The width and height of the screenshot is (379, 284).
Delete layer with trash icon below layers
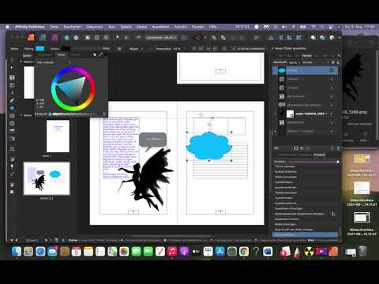338,148
